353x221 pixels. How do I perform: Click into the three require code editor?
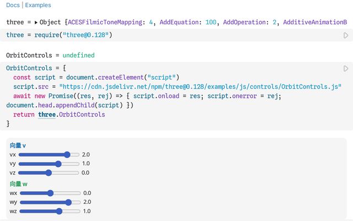pos(165,35)
